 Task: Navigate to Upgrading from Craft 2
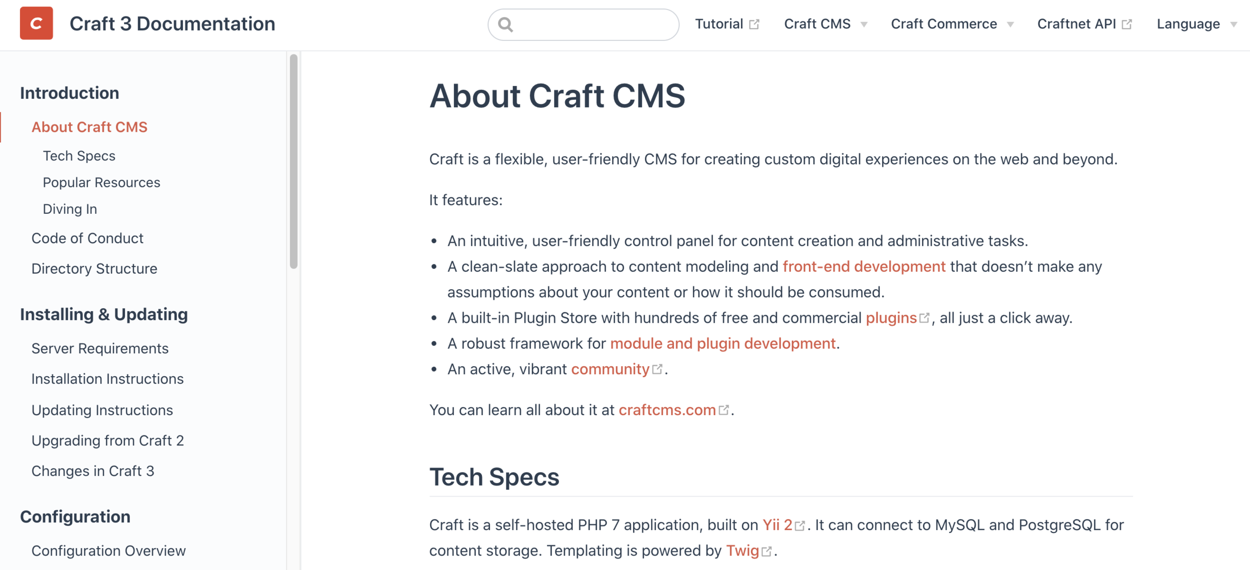tap(107, 440)
